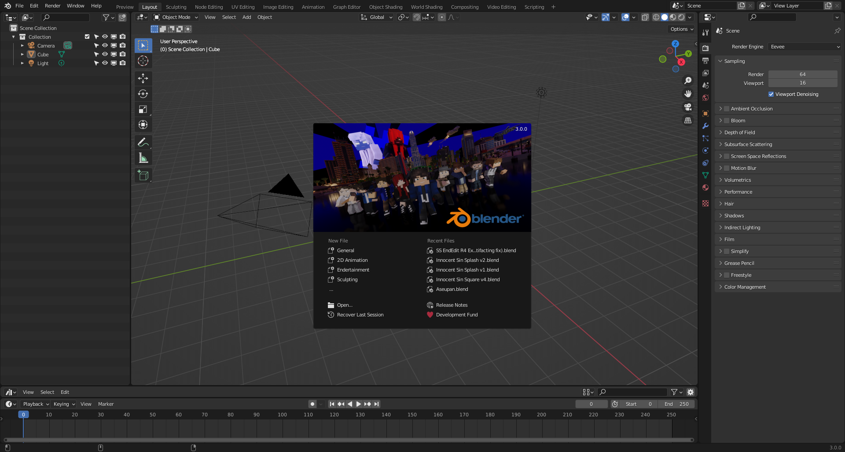Expand the Camera item in outliner

pyautogui.click(x=22, y=45)
